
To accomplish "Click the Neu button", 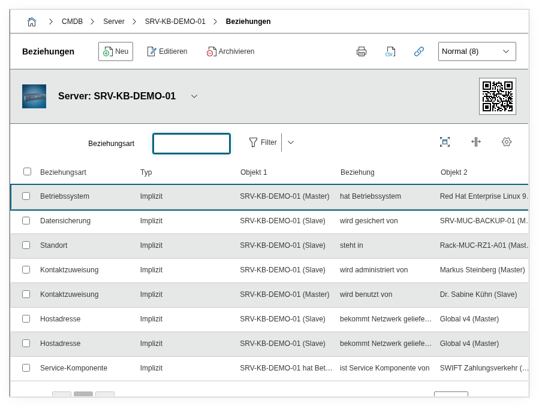I will click(116, 51).
